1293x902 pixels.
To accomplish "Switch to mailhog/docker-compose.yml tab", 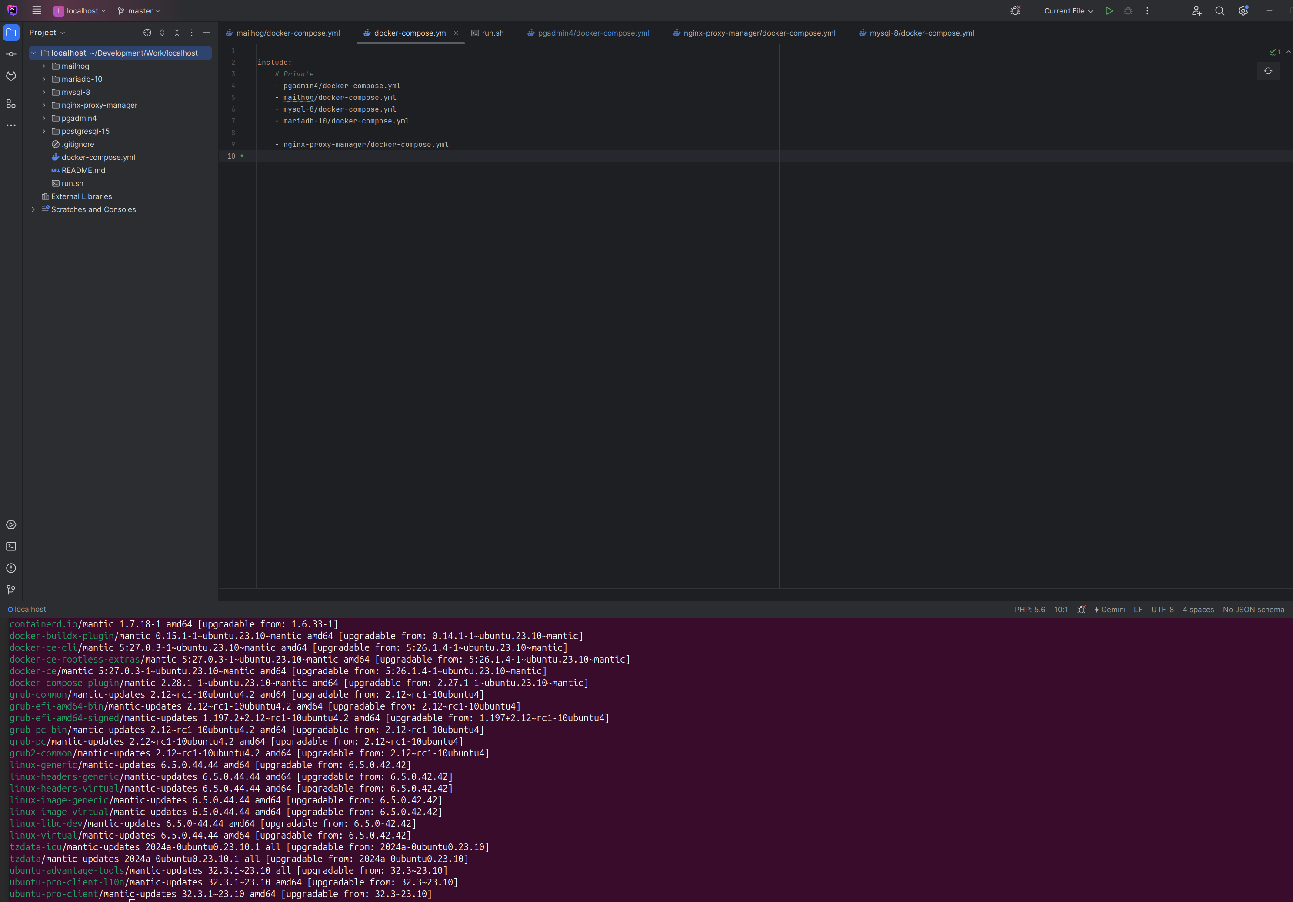I will pyautogui.click(x=283, y=33).
